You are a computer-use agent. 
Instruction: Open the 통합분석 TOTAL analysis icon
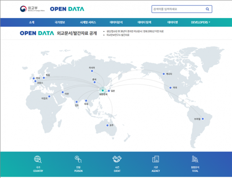click(195, 160)
